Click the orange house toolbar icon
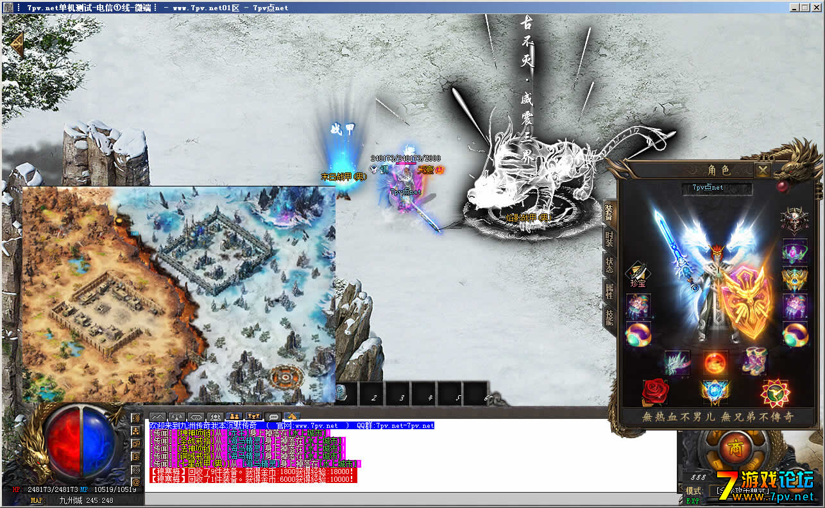This screenshot has width=825, height=508. click(x=293, y=416)
